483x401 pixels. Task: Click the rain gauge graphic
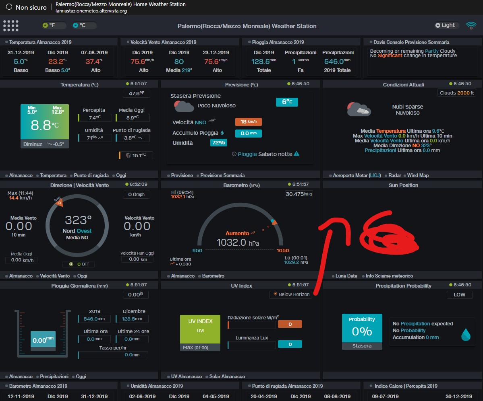(x=43, y=333)
